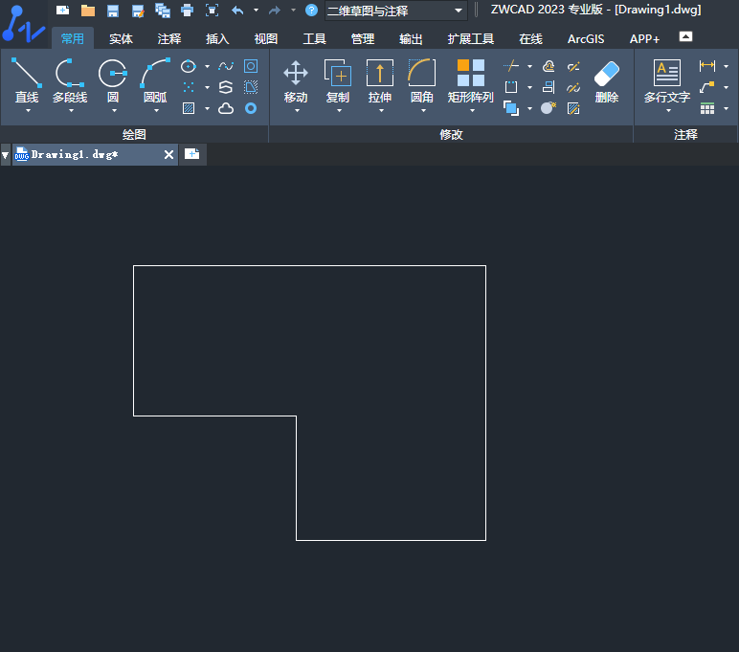Open the 工具 ribbon tab
This screenshot has width=739, height=652.
314,38
